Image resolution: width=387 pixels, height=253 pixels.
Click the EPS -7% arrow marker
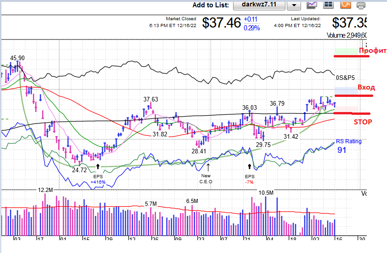[250, 167]
